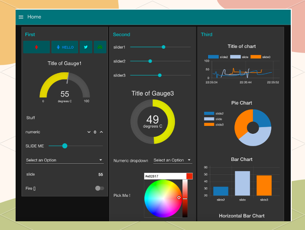305x230 pixels.
Task: Click the green car icon button
Action: pyautogui.click(x=100, y=47)
